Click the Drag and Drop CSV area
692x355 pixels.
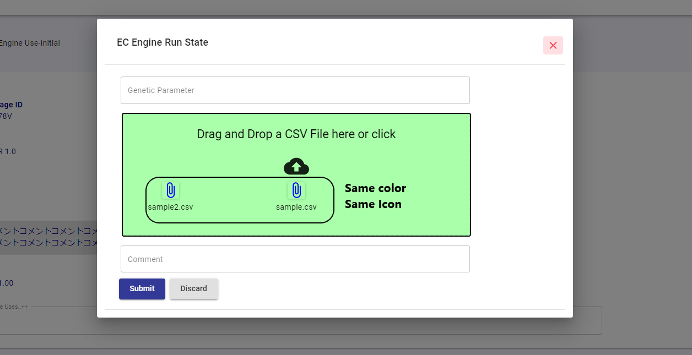coord(296,134)
